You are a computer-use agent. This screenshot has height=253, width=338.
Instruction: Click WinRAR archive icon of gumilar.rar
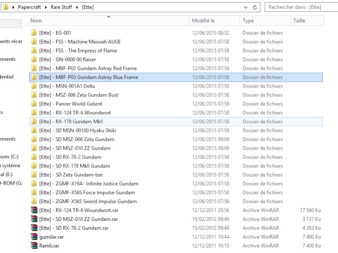pos(34,236)
